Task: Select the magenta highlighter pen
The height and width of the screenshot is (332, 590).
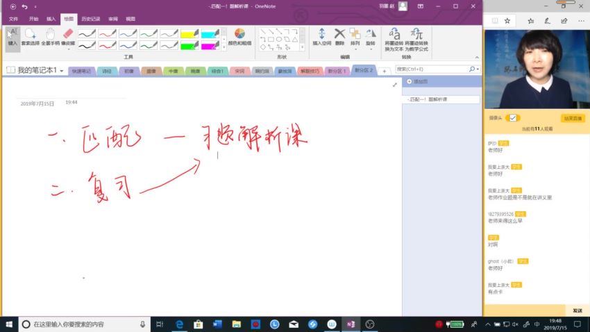Action: pos(210,46)
